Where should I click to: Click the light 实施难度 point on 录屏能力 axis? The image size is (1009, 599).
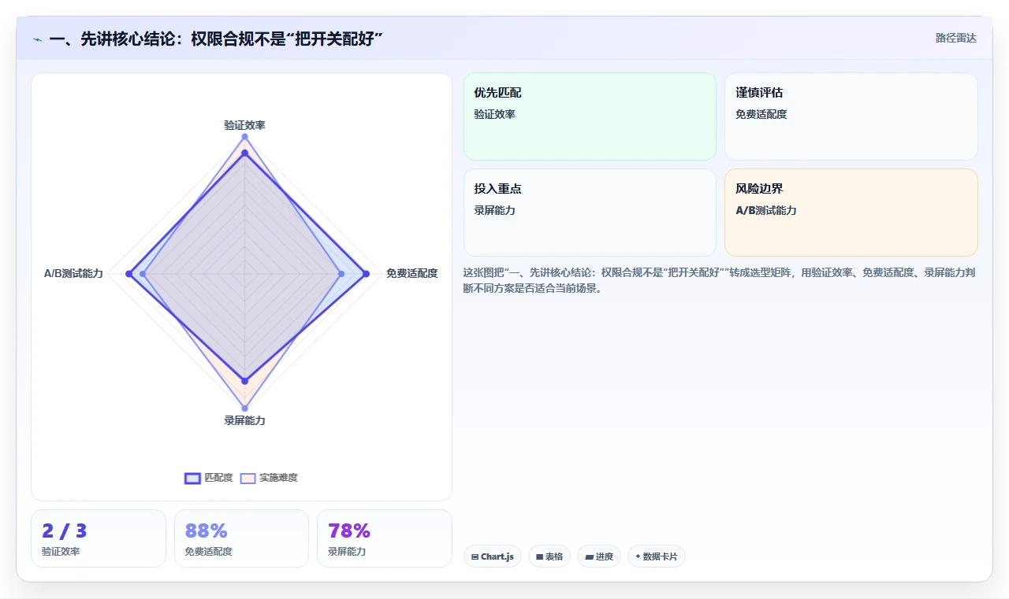pyautogui.click(x=244, y=408)
